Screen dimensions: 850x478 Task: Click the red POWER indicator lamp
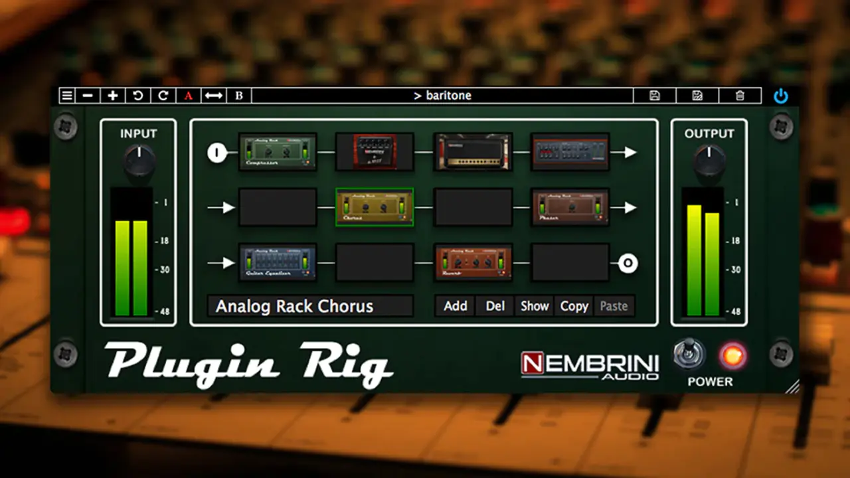coord(732,357)
